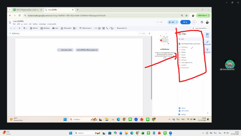The width and height of the screenshot is (241, 136).
Task: Click the undo arrow in toolbar
Action: coord(11,28)
